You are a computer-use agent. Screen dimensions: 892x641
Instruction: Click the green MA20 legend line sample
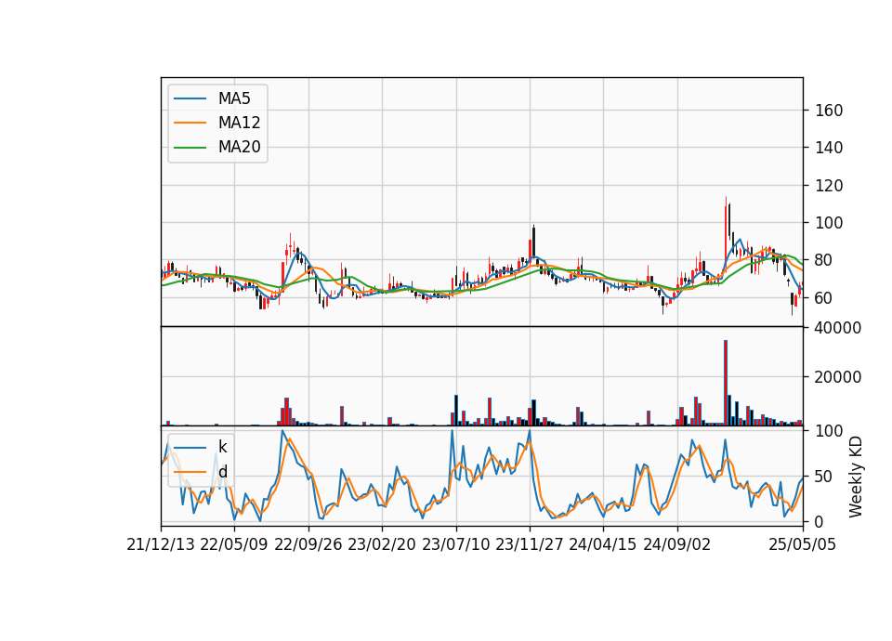click(190, 148)
